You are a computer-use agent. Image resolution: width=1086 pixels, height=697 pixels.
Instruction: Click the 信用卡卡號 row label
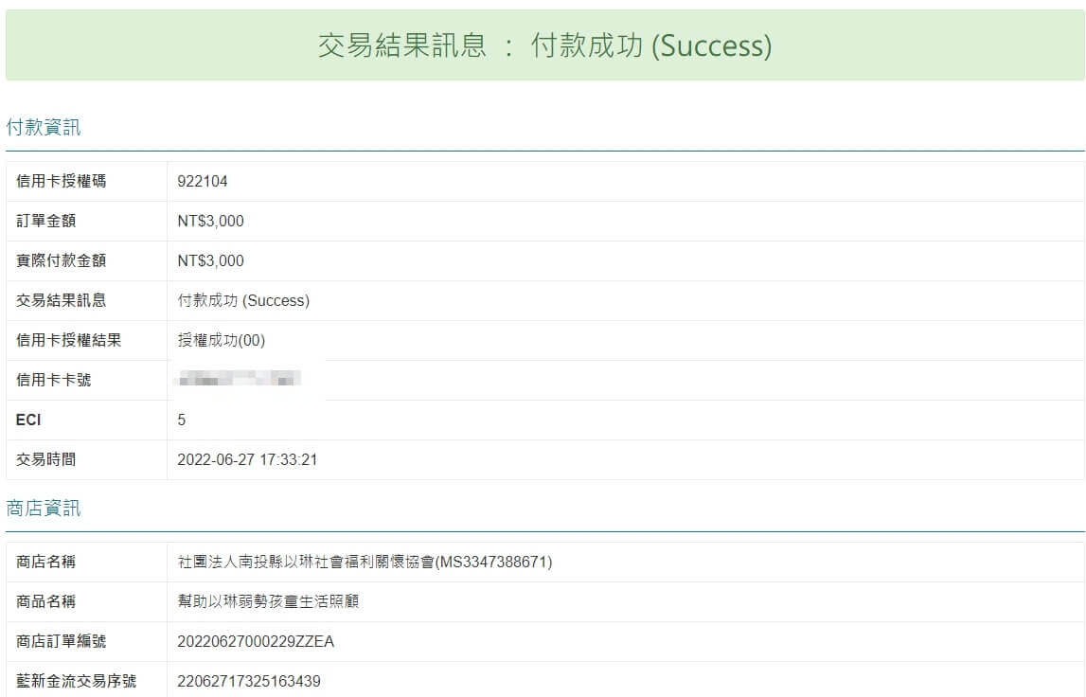[54, 381]
